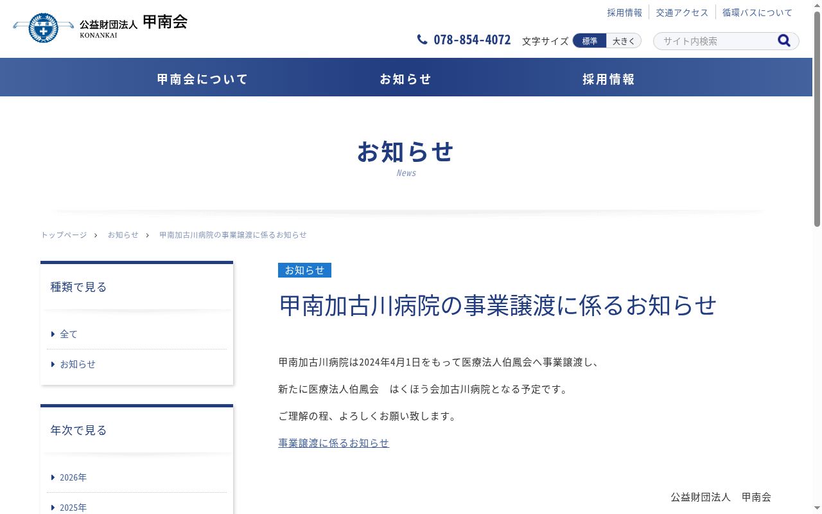Click the article heading 甲南加古川病院の事業譲渡に係るお知らせ
The width and height of the screenshot is (822, 514).
498,305
